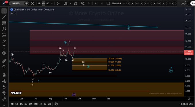This screenshot has width=195, height=107.
Task: Undo the last chart action
Action: click(x=96, y=3)
